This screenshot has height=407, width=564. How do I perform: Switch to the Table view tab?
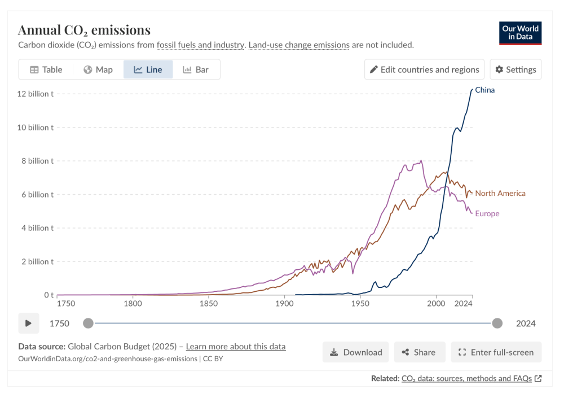46,69
